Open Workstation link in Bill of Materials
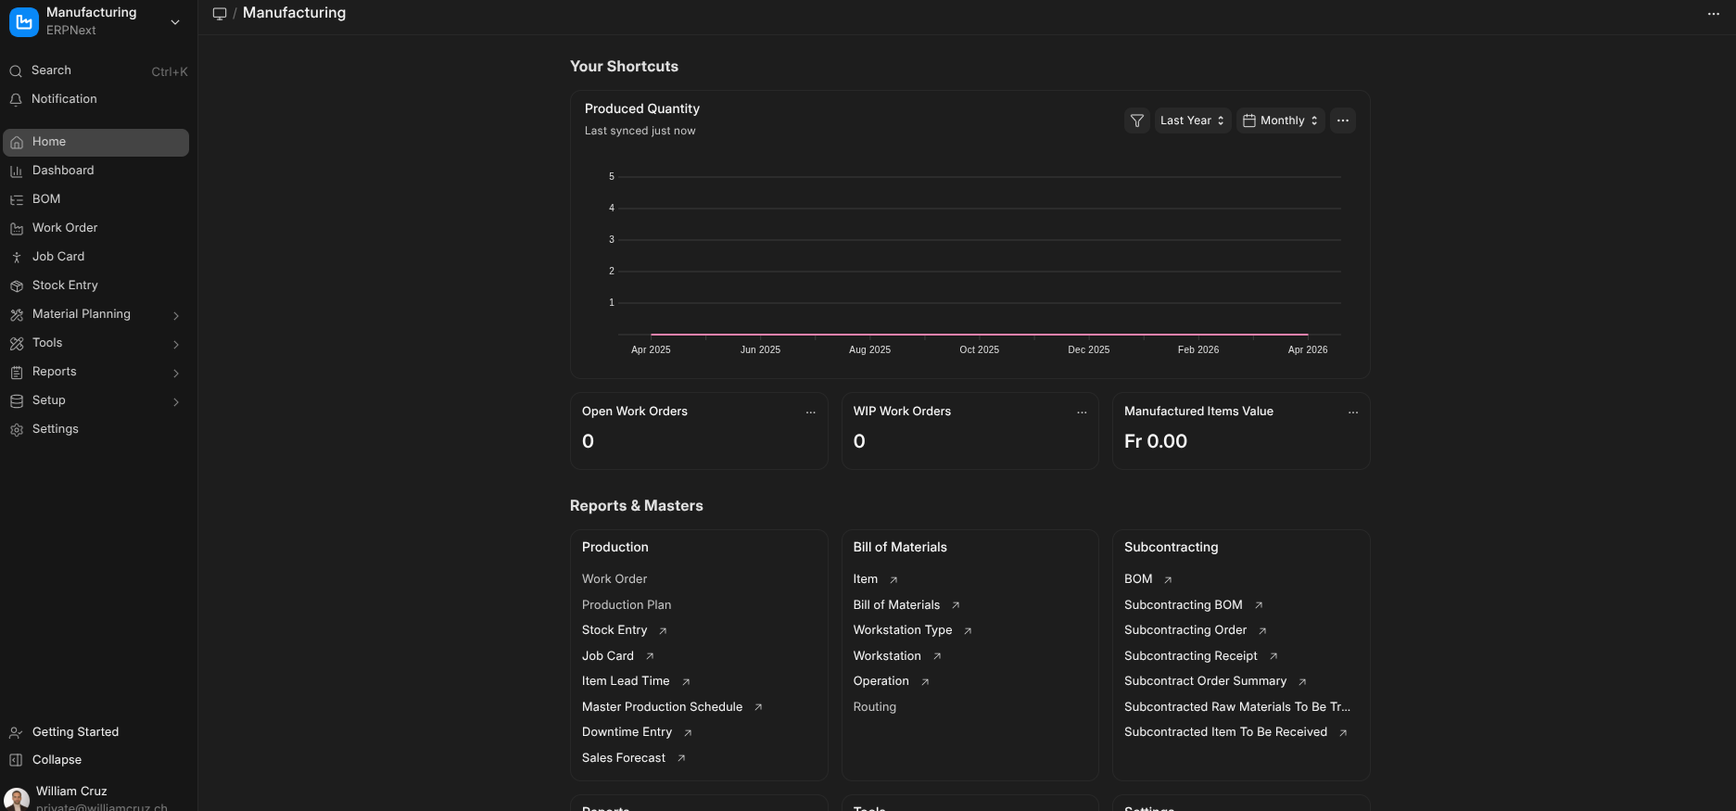Viewport: 1736px width, 811px height. 887,656
